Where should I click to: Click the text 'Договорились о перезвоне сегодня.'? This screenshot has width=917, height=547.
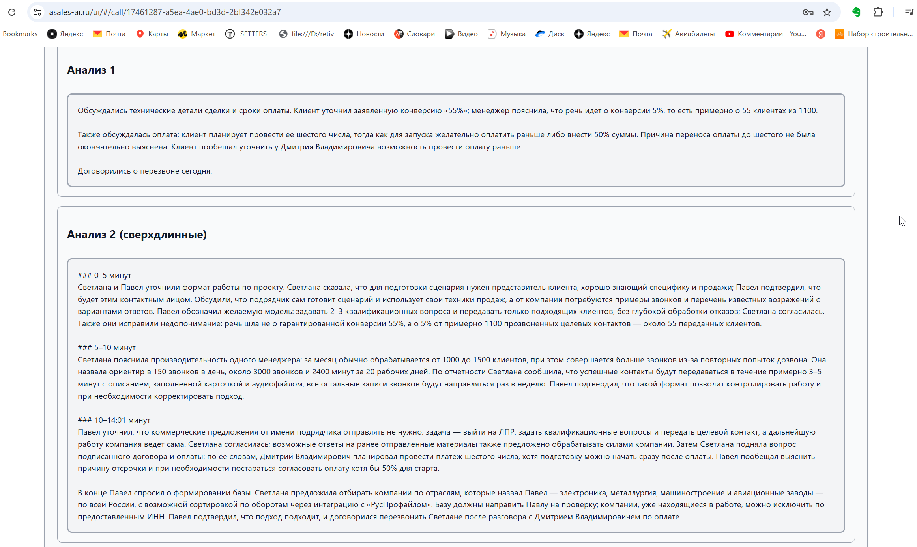[145, 171]
